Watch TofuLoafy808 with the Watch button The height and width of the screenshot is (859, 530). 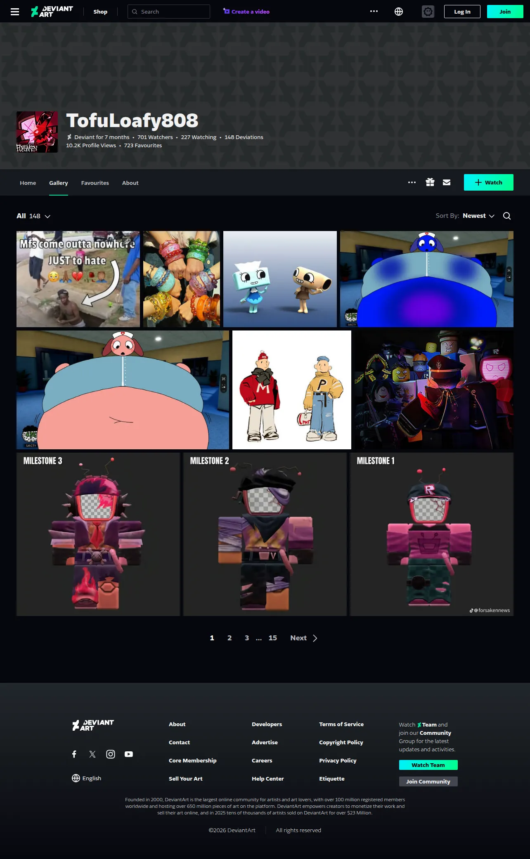(489, 182)
